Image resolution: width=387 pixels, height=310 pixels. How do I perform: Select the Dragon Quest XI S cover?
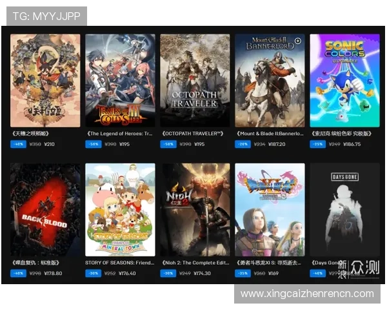[x=270, y=210]
